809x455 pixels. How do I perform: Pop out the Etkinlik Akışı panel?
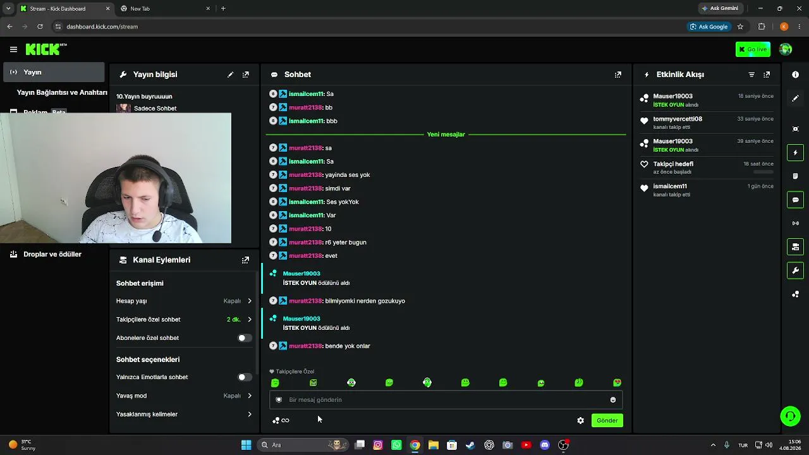click(767, 75)
